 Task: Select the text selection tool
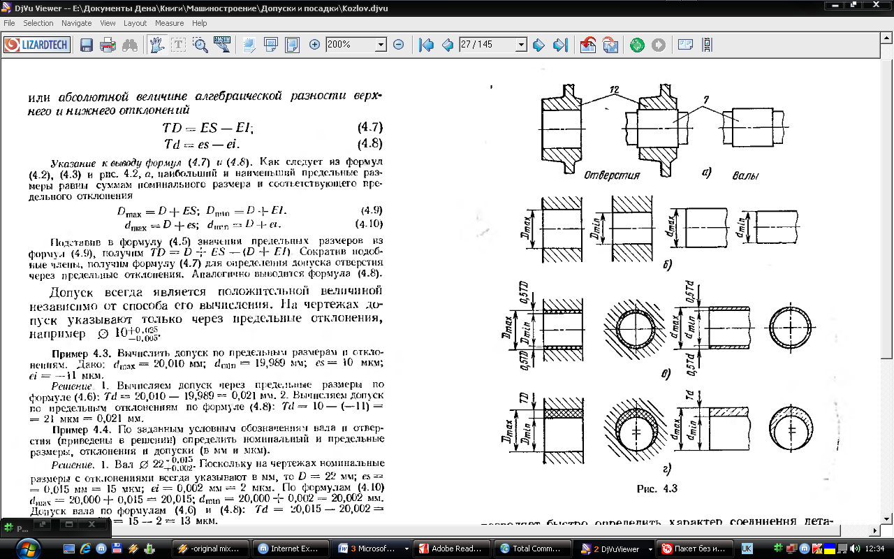click(179, 45)
